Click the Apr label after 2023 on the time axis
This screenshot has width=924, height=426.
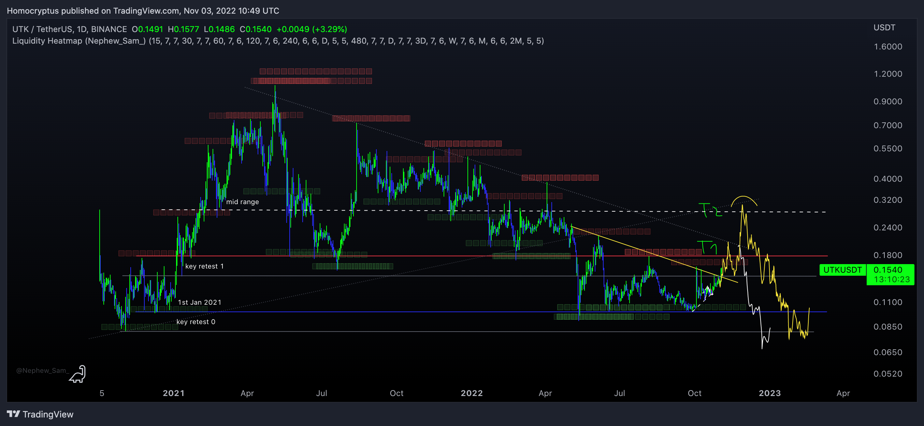click(x=843, y=393)
